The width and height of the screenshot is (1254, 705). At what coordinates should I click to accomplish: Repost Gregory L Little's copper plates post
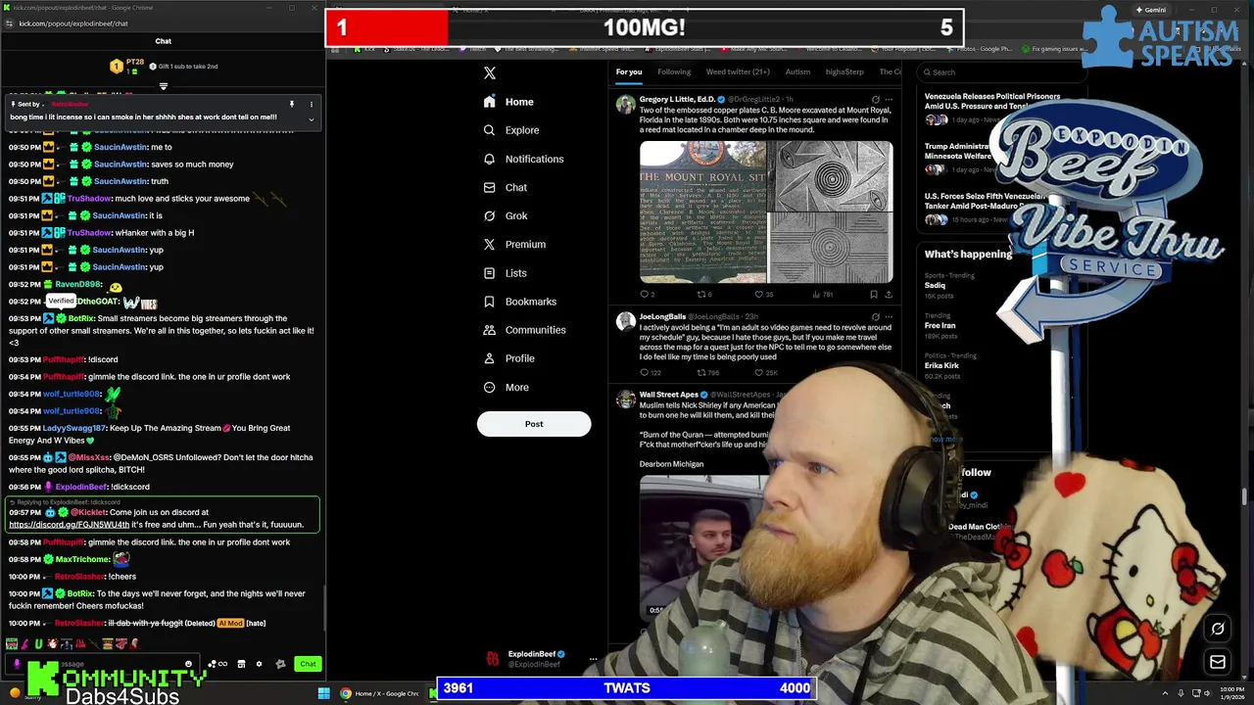703,294
